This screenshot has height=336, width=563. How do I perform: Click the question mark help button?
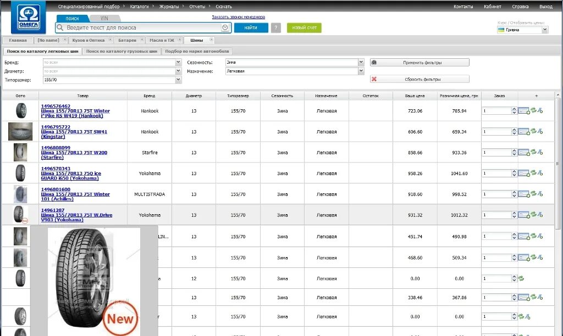click(x=276, y=27)
